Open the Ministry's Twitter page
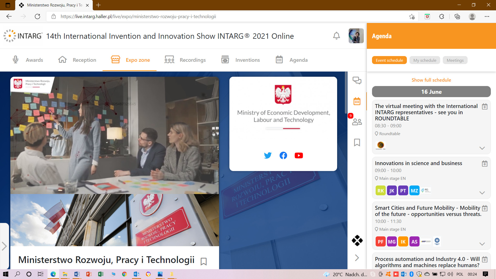 pos(268,155)
